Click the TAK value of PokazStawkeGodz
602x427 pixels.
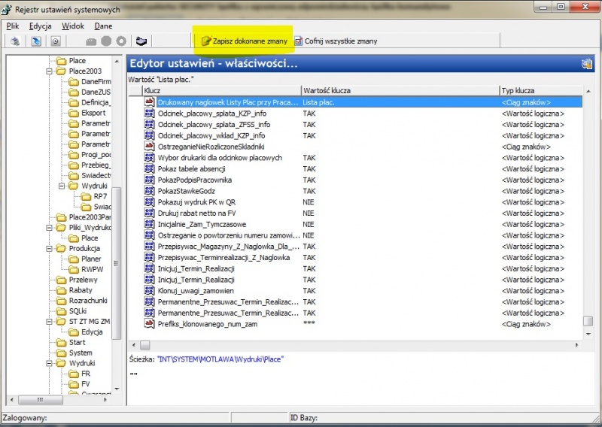[309, 191]
